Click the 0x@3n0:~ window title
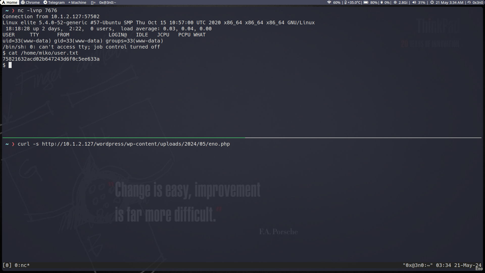Image resolution: width=485 pixels, height=273 pixels. tap(108, 2)
